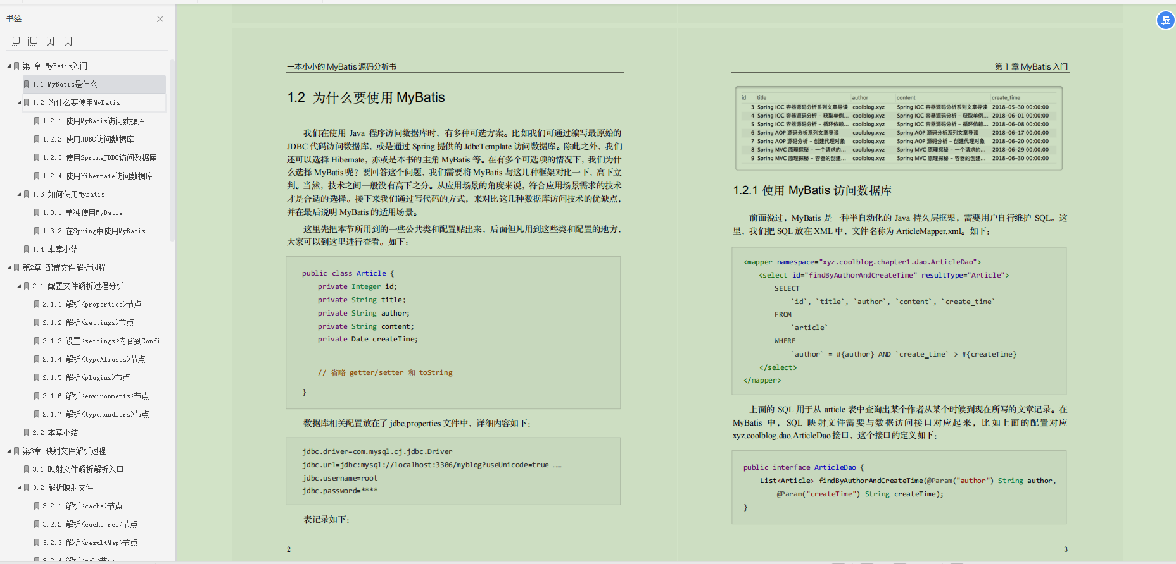Open bookmark 1.2.1 使用MyBatis访问数据库

tap(94, 121)
